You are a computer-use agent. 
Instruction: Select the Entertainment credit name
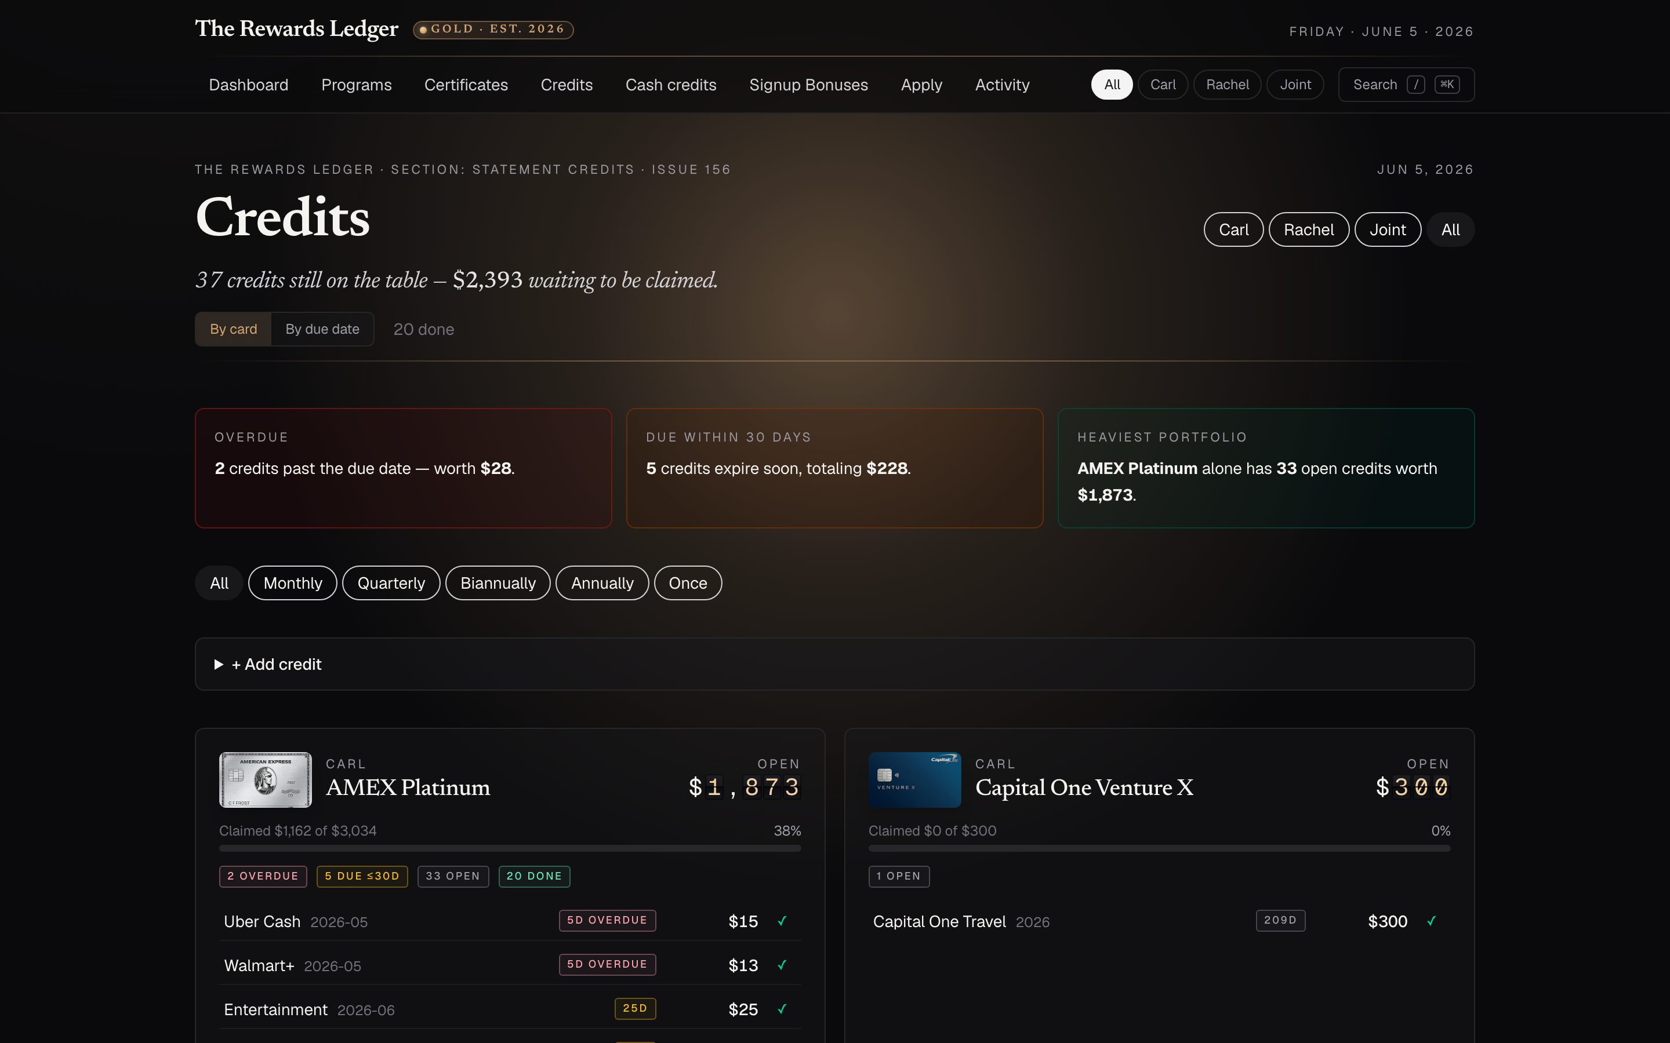click(275, 1010)
